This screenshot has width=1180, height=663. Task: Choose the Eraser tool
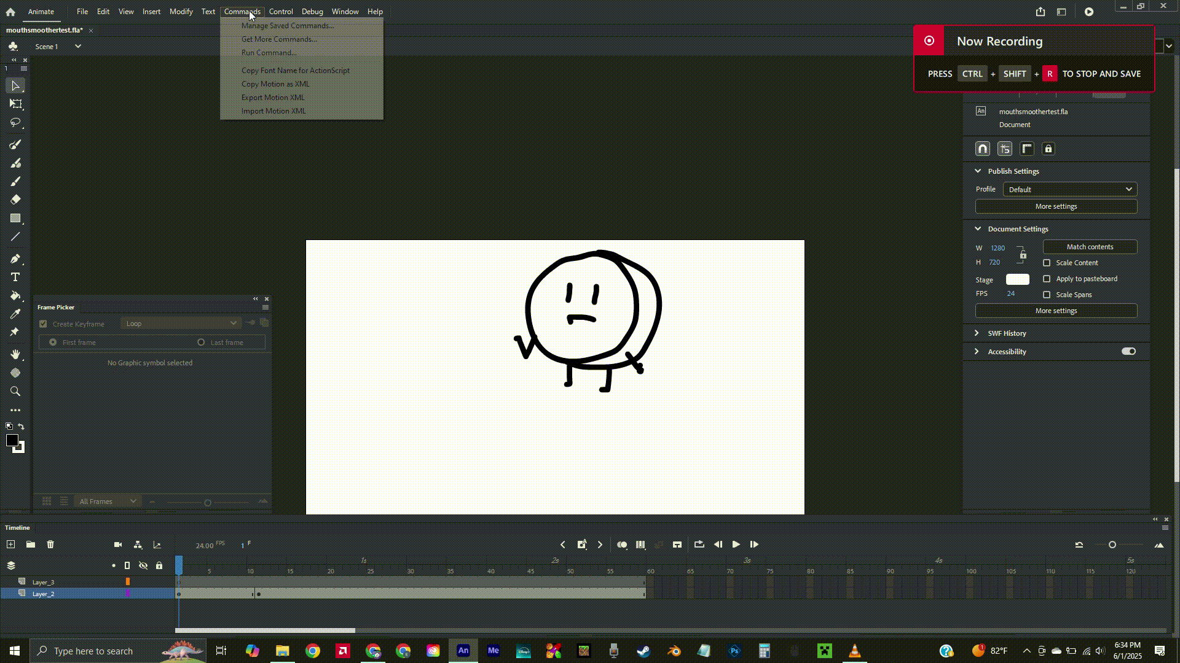15,200
